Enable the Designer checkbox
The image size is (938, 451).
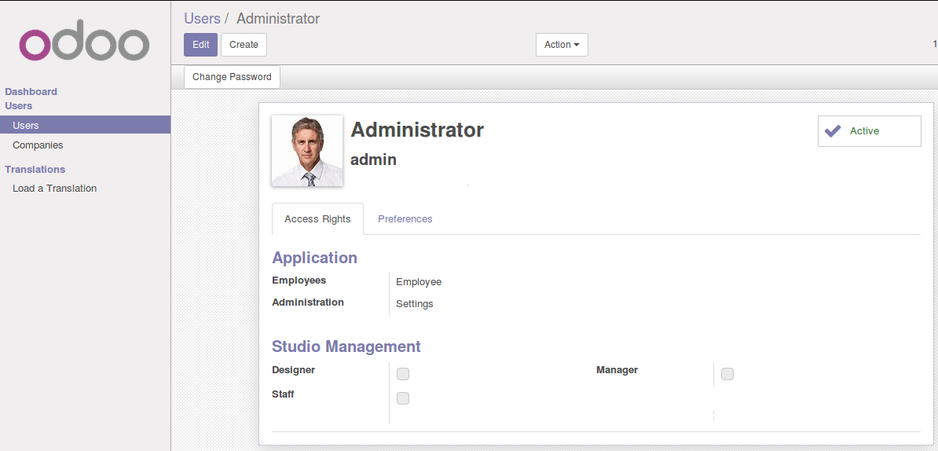[403, 373]
